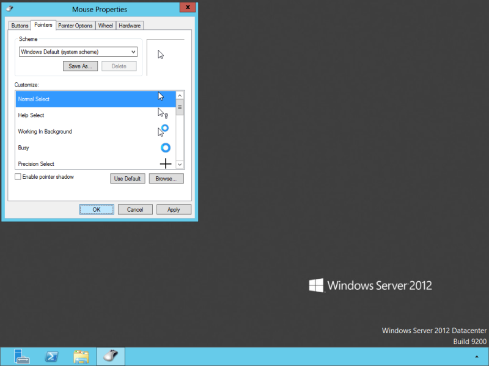Click the mouse icon in the title bar
This screenshot has width=489, height=366.
(10, 9)
